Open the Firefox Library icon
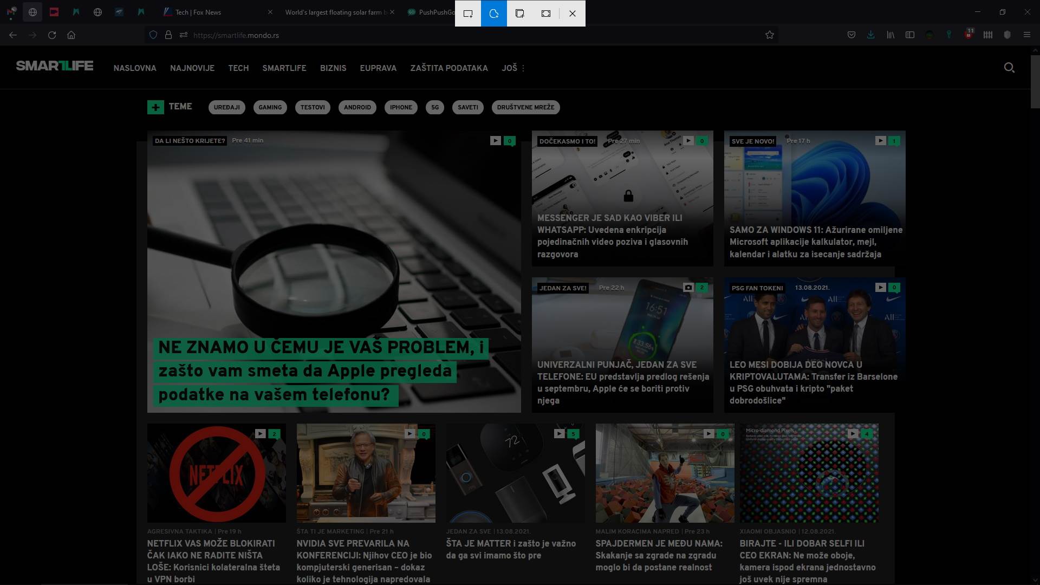This screenshot has width=1040, height=585. (890, 35)
